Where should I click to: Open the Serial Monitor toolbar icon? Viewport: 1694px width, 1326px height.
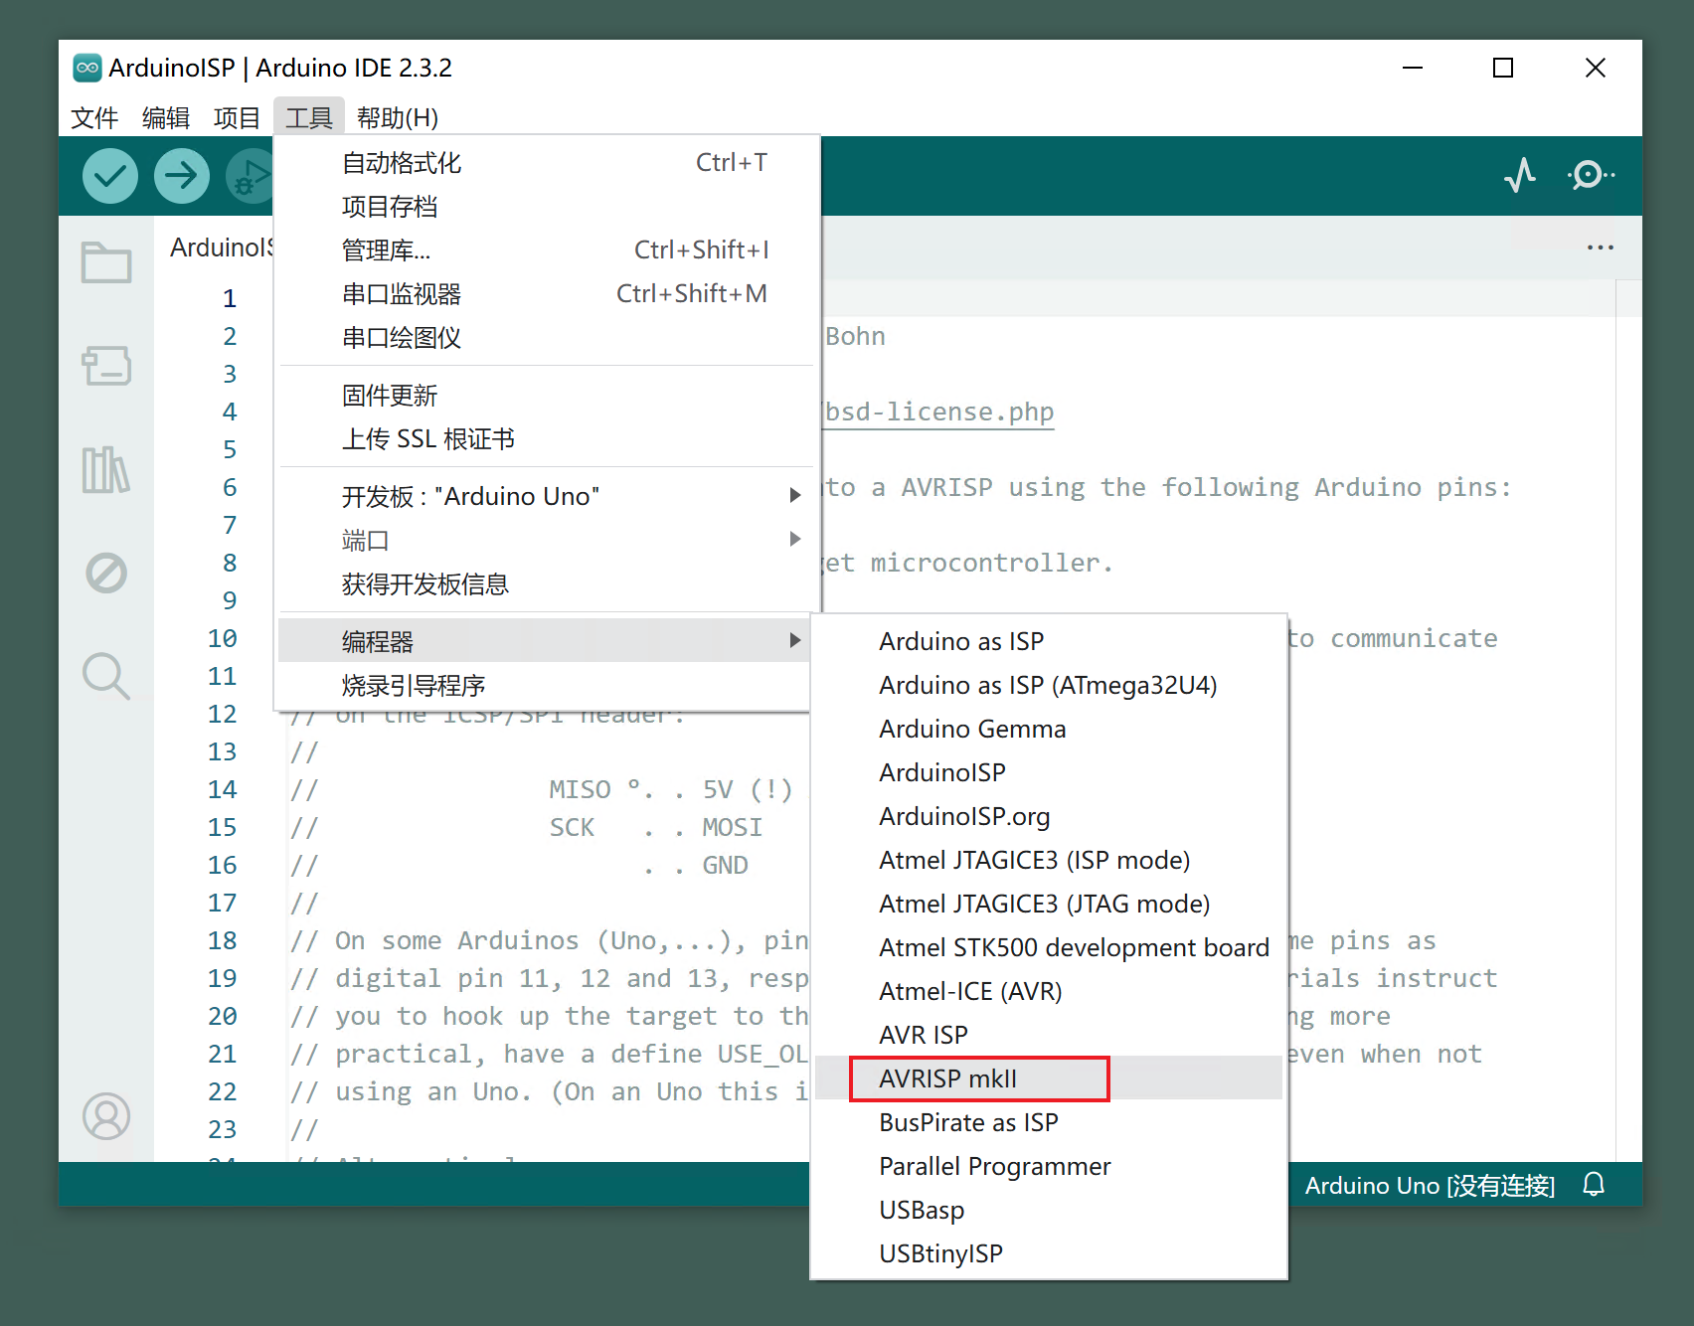pyautogui.click(x=1590, y=176)
